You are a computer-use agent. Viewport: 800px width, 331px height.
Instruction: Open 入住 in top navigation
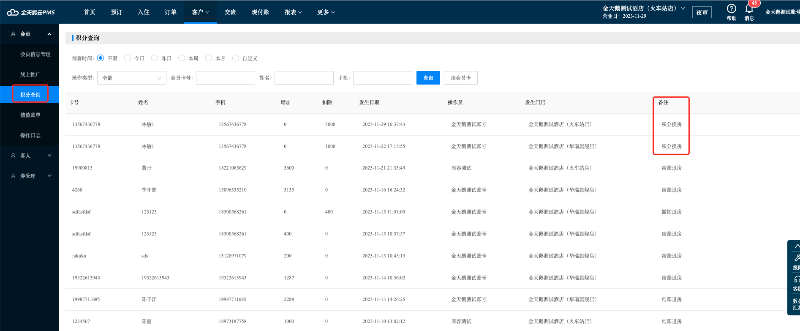(x=144, y=12)
